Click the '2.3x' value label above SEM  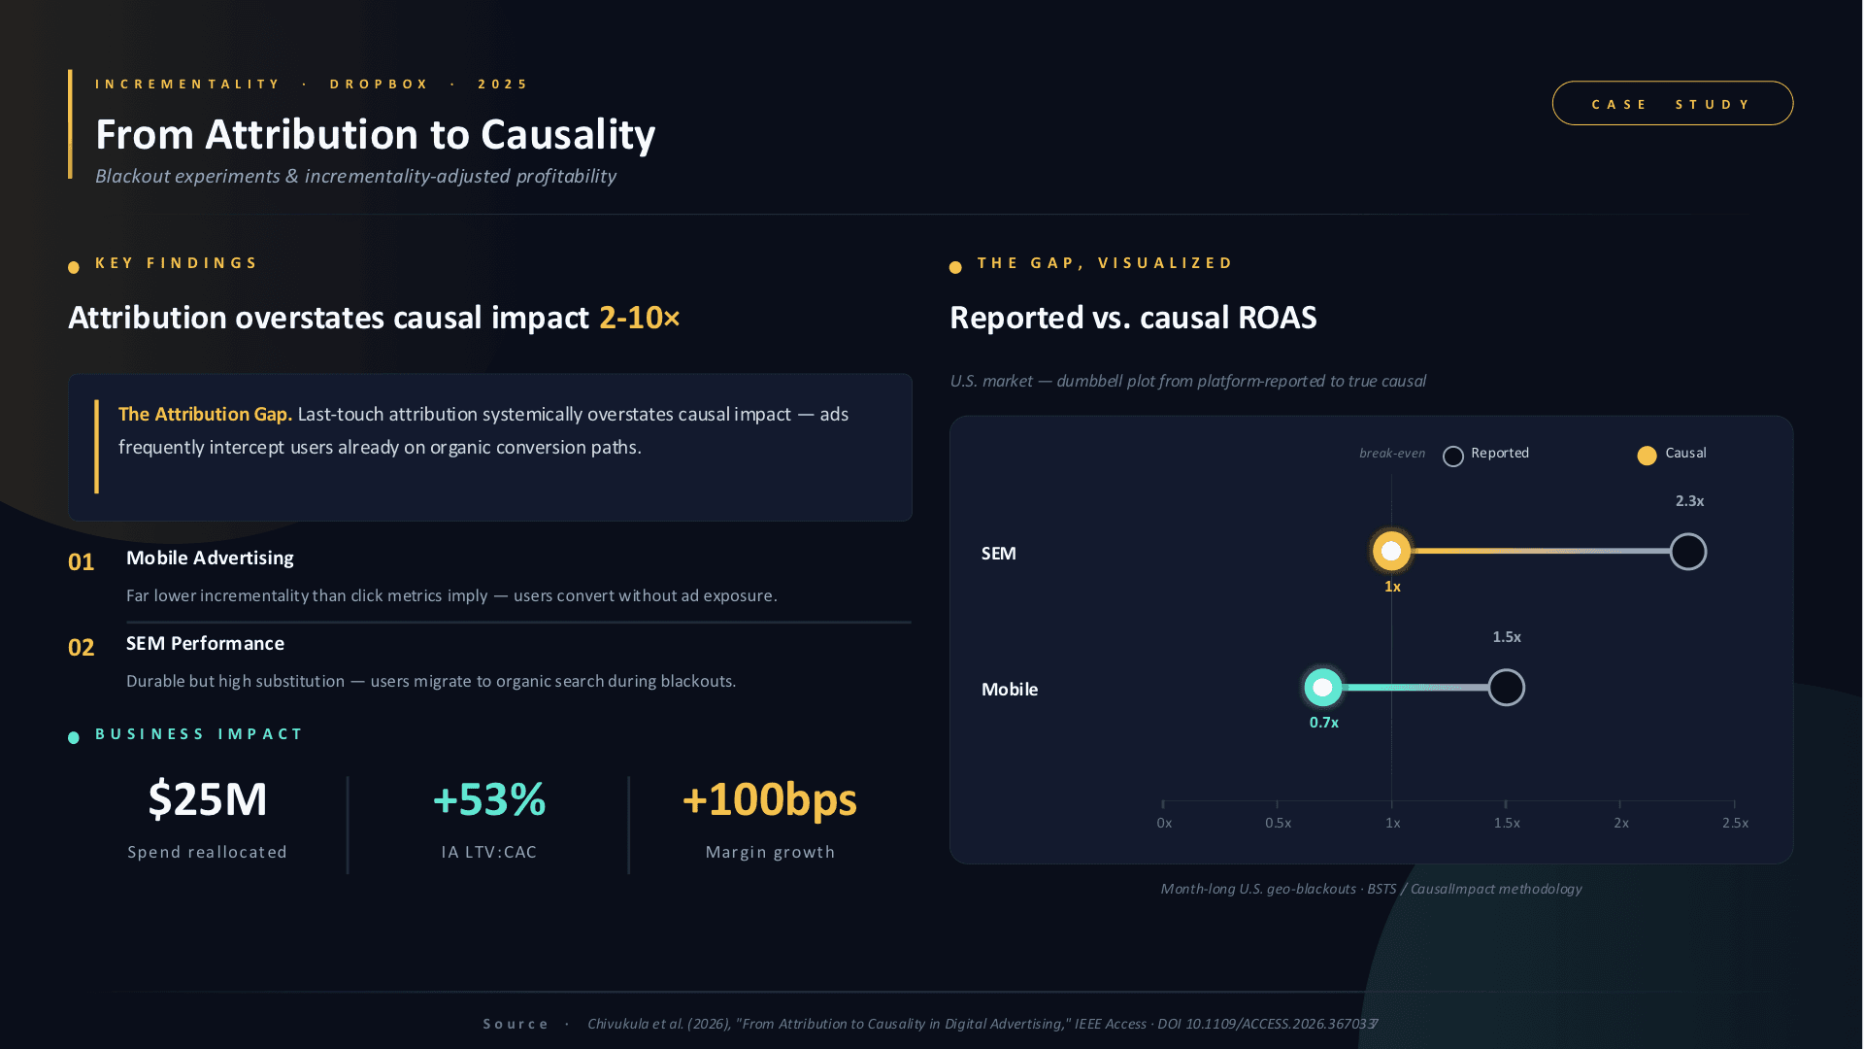pos(1689,501)
